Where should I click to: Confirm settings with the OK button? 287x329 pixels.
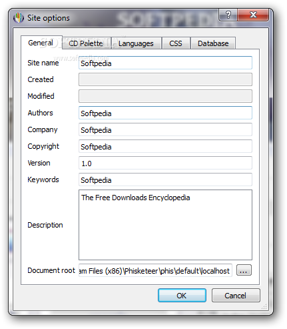[x=182, y=296]
